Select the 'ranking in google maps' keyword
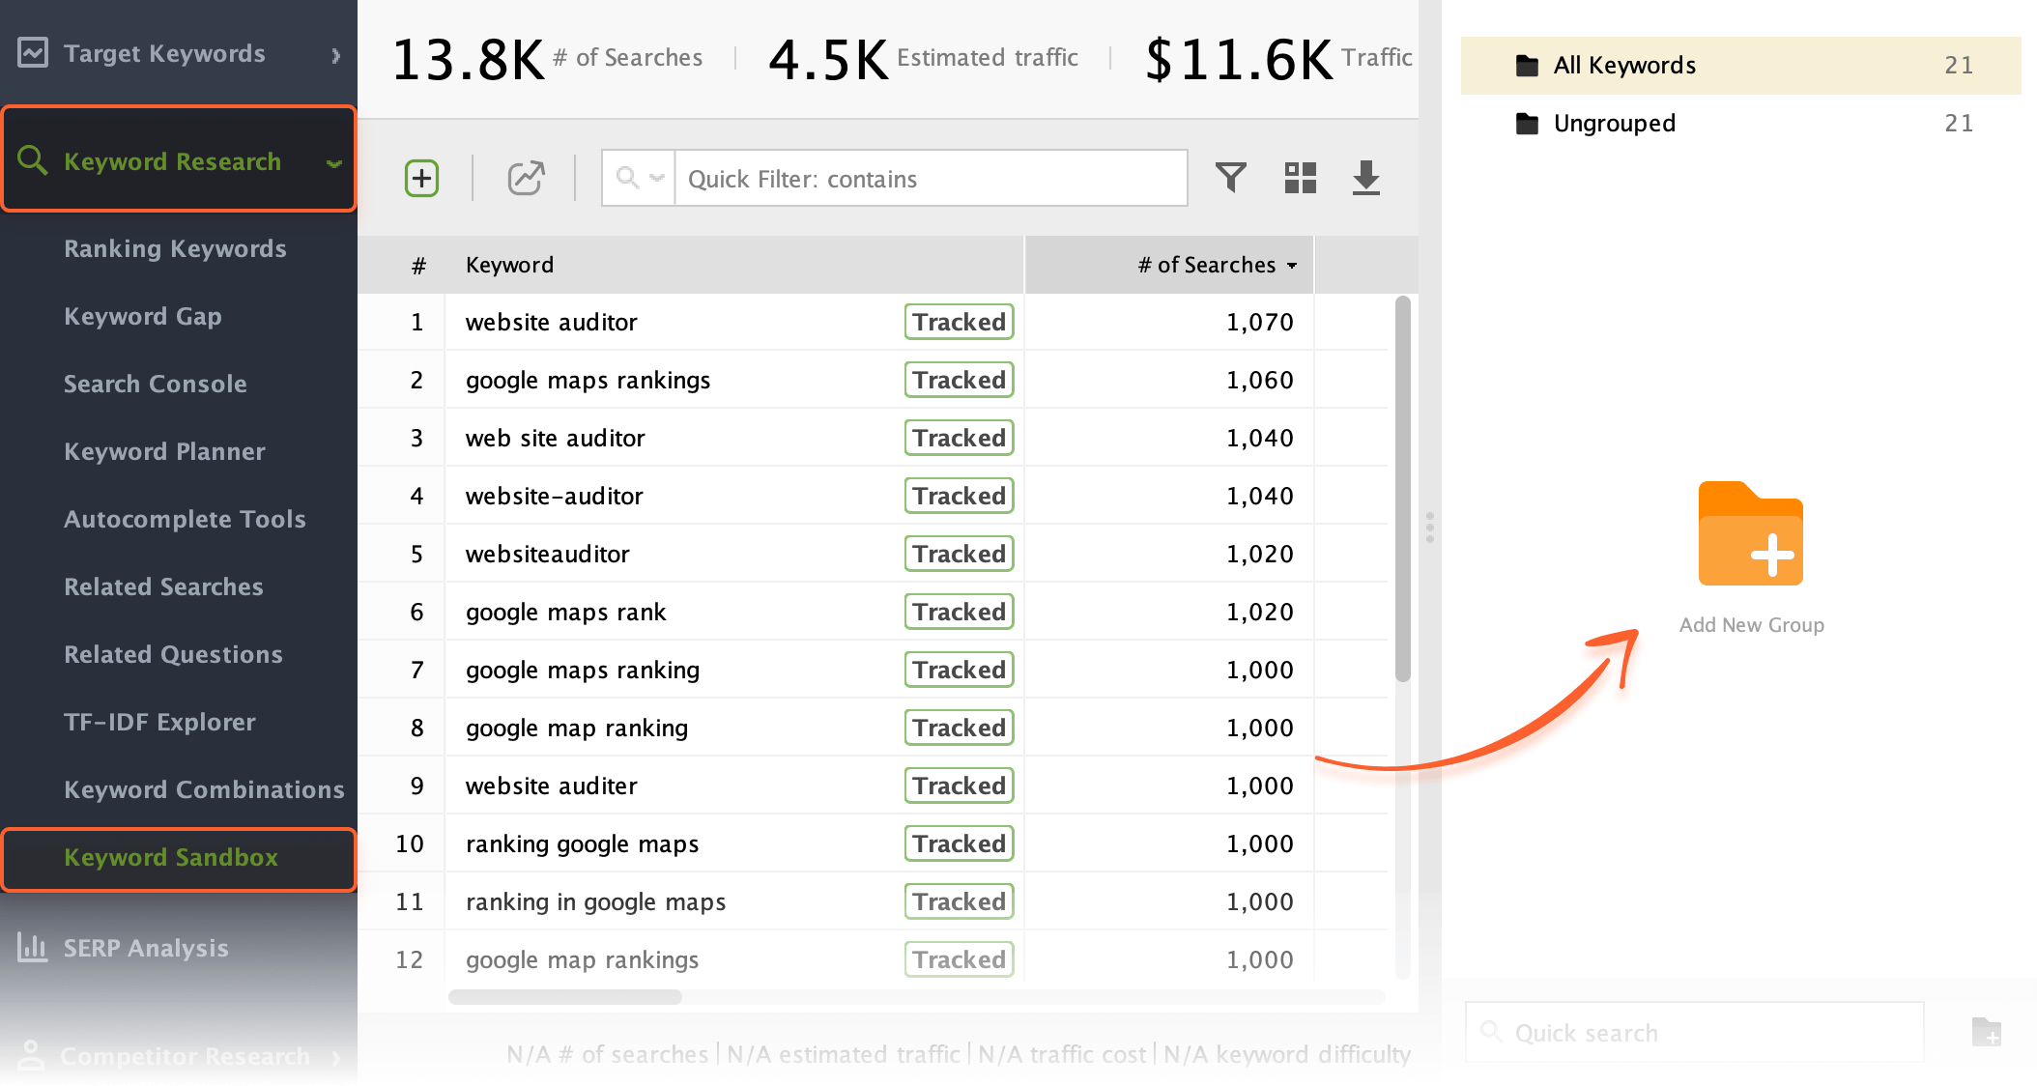The image size is (2037, 1086). 595,902
